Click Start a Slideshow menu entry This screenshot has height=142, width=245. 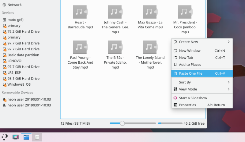click(202, 98)
